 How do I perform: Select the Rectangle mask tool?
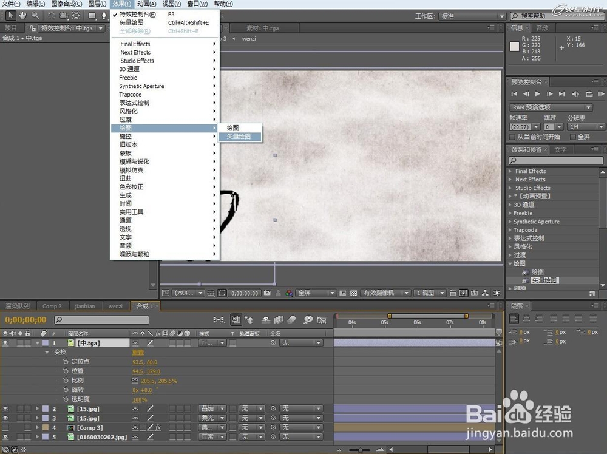[x=92, y=16]
